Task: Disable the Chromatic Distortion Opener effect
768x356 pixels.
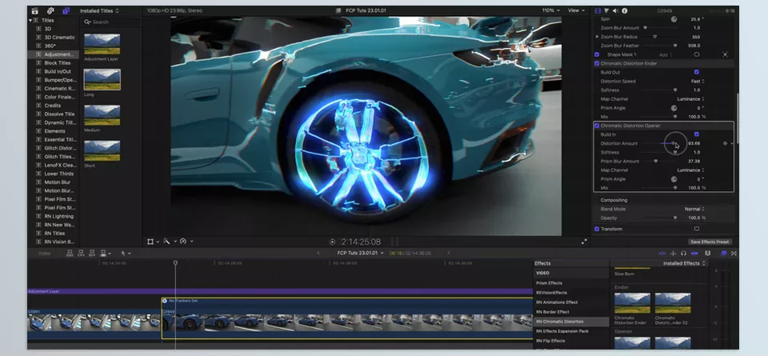Action: click(x=597, y=126)
